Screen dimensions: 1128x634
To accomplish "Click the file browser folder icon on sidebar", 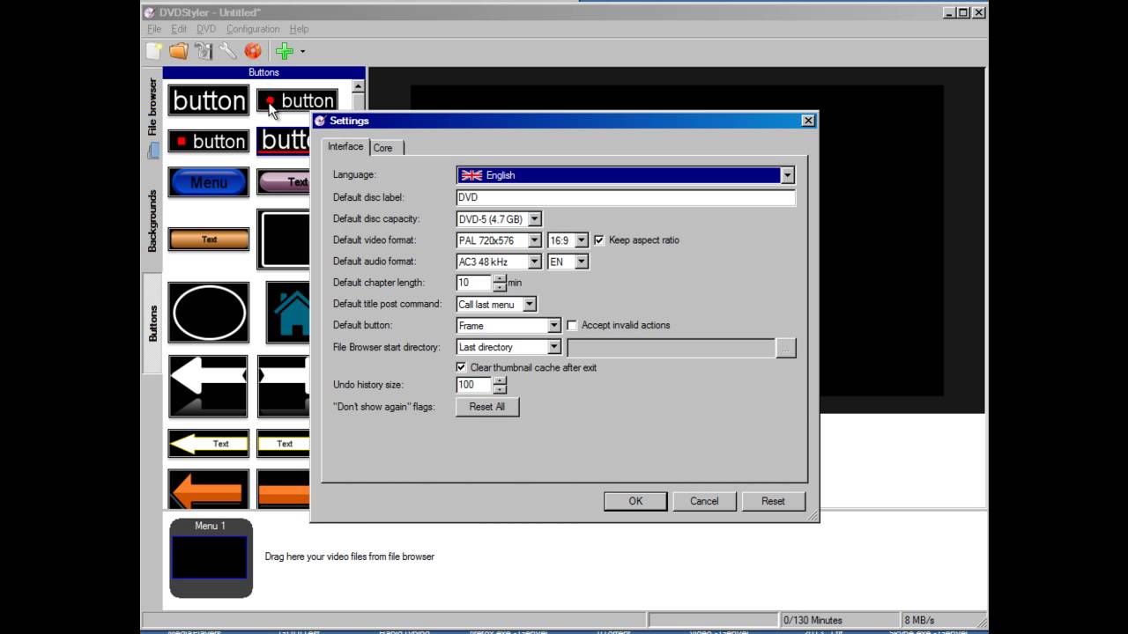I will tap(153, 151).
